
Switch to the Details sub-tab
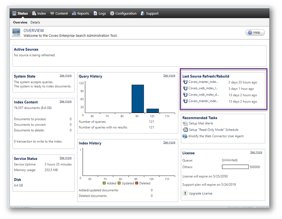pyautogui.click(x=35, y=22)
